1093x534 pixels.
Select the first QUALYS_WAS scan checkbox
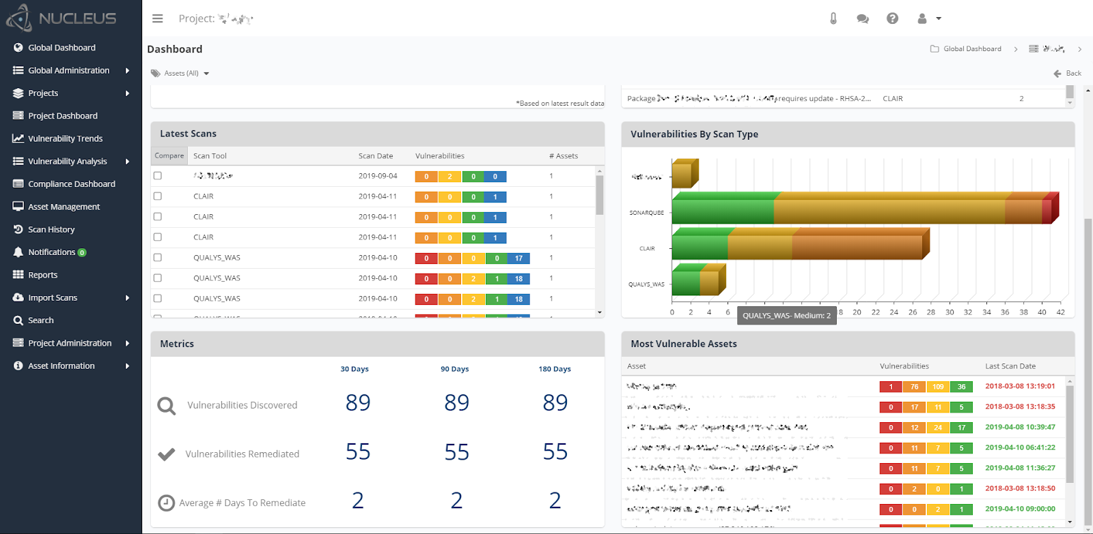158,257
